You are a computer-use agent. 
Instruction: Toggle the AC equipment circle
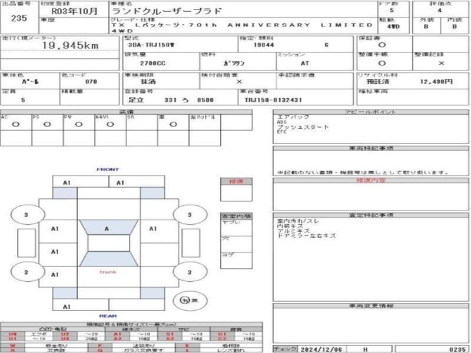click(16, 124)
